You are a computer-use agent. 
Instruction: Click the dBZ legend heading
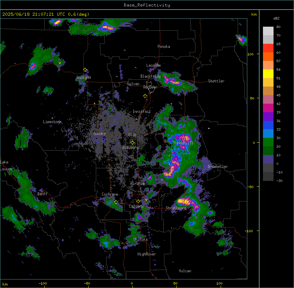tap(276, 18)
